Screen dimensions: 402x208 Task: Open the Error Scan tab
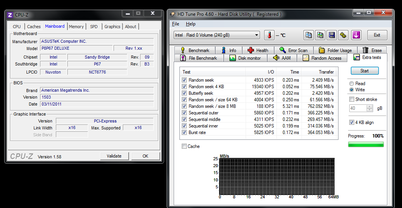[294, 50]
